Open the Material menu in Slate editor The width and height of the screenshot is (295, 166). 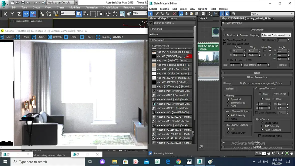click(x=164, y=9)
